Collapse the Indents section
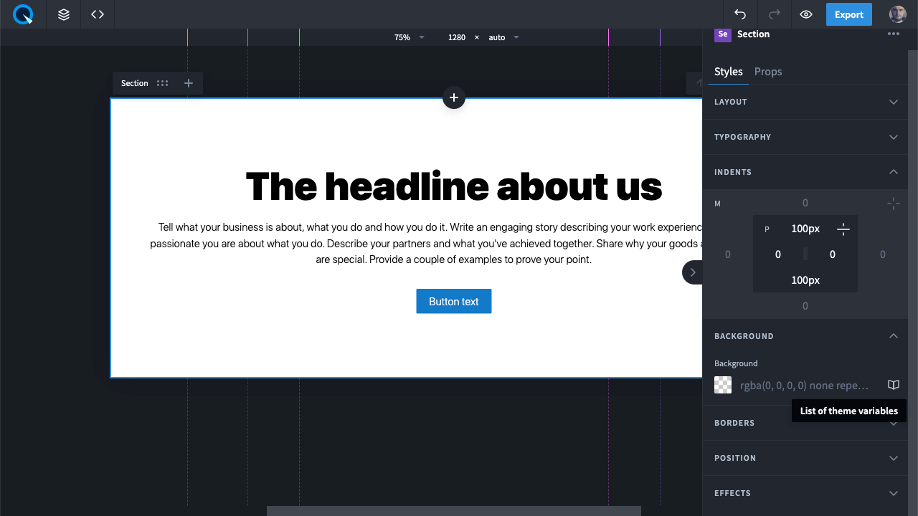Screen dimensions: 918x516 [893, 172]
